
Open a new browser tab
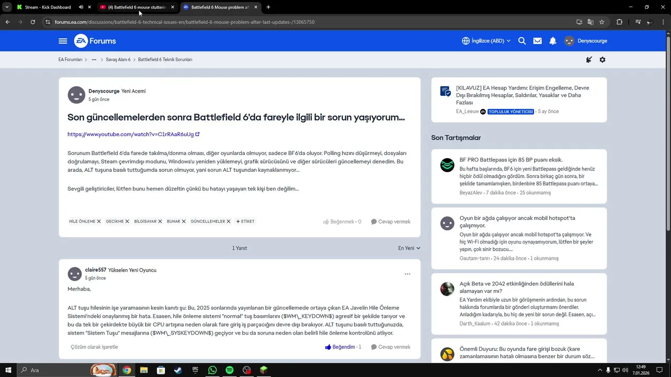pyautogui.click(x=268, y=7)
